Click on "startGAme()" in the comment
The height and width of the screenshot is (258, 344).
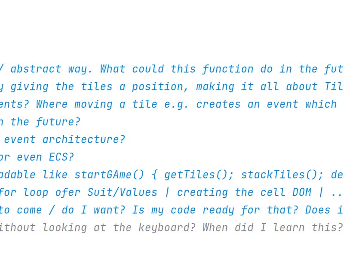coord(109,175)
